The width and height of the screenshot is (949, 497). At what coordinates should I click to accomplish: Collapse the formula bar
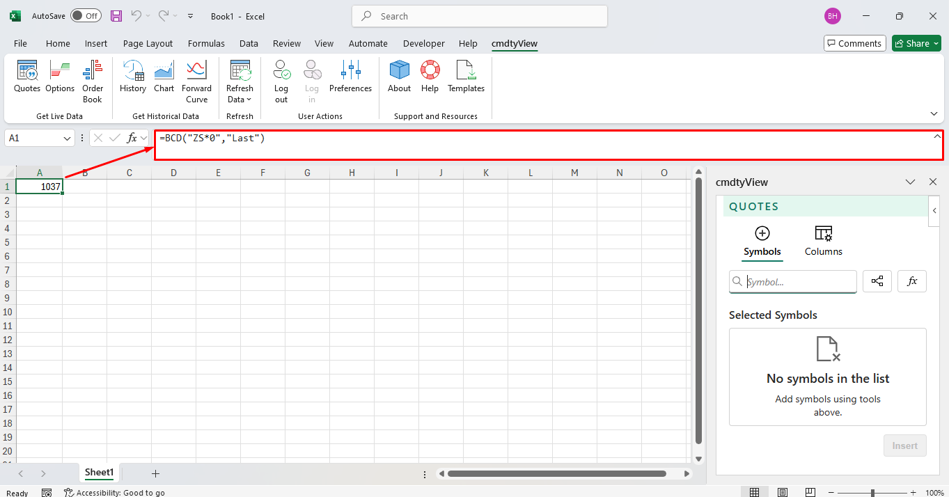click(x=936, y=137)
